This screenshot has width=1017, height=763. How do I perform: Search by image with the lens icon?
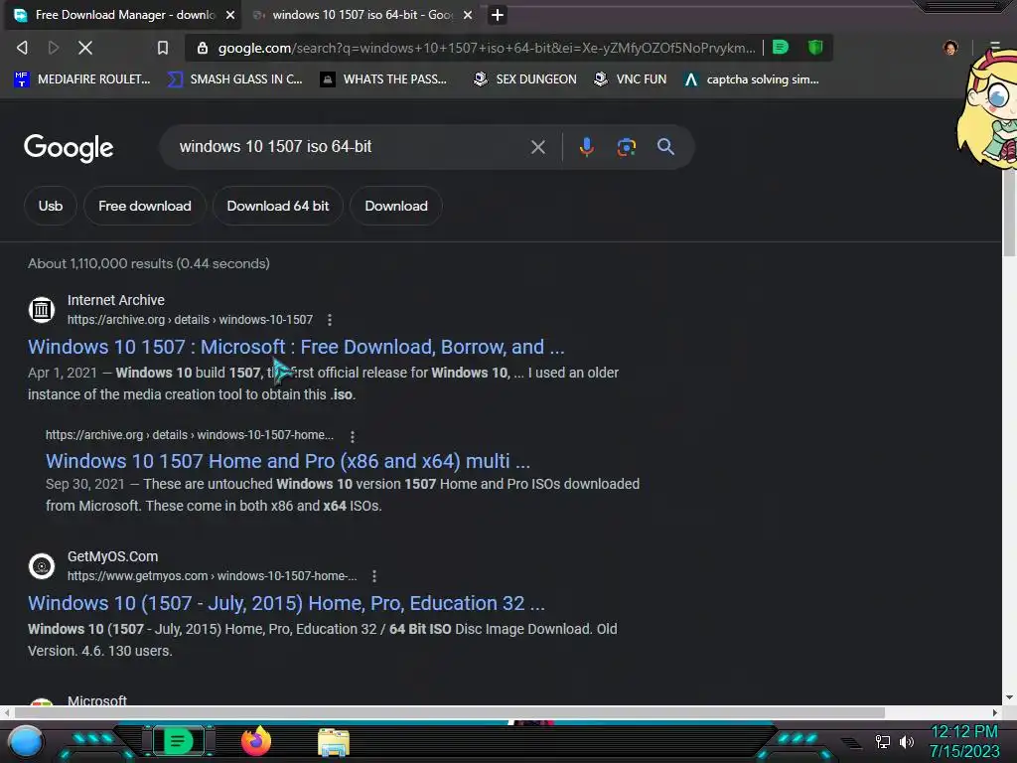click(626, 147)
